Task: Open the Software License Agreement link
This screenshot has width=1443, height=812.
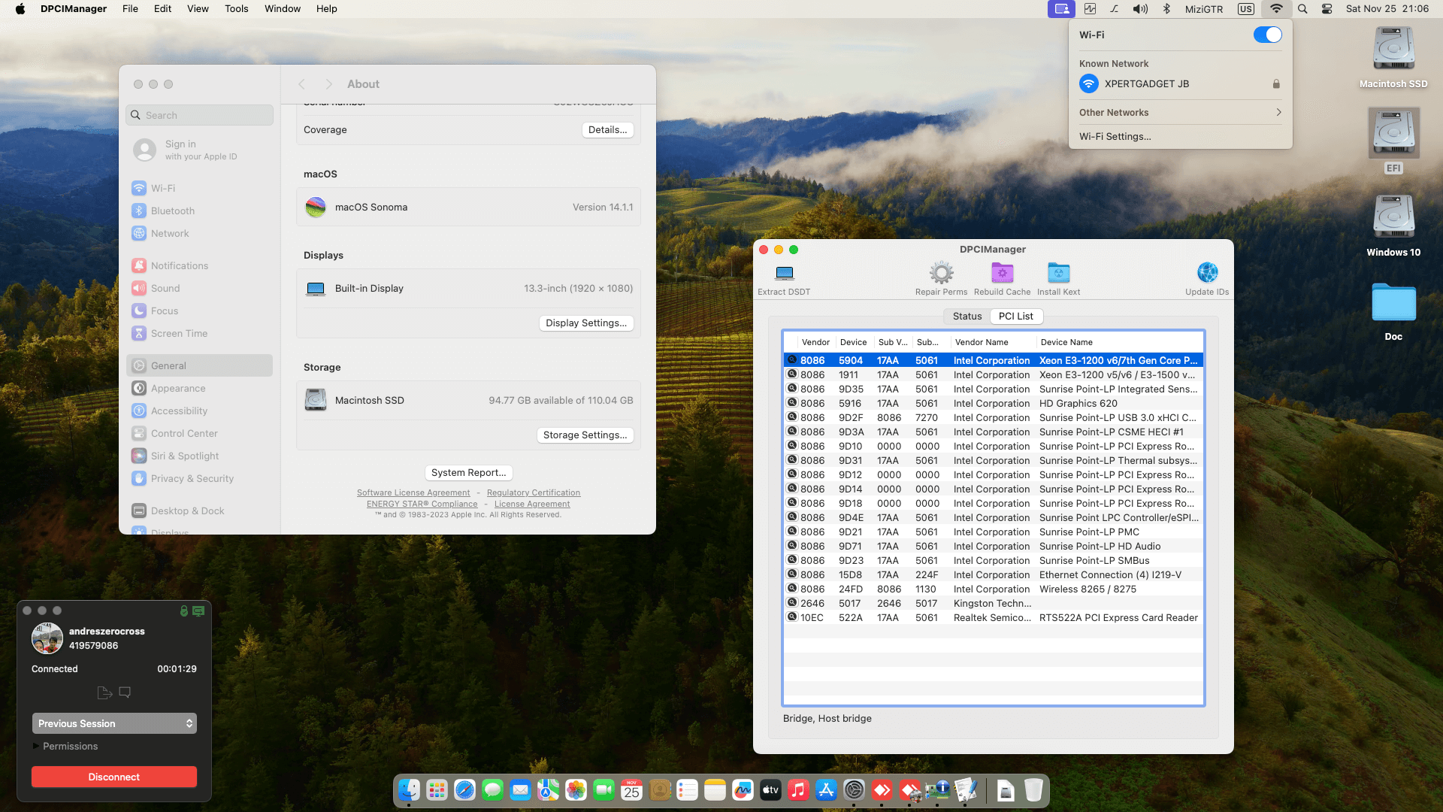Action: tap(413, 493)
